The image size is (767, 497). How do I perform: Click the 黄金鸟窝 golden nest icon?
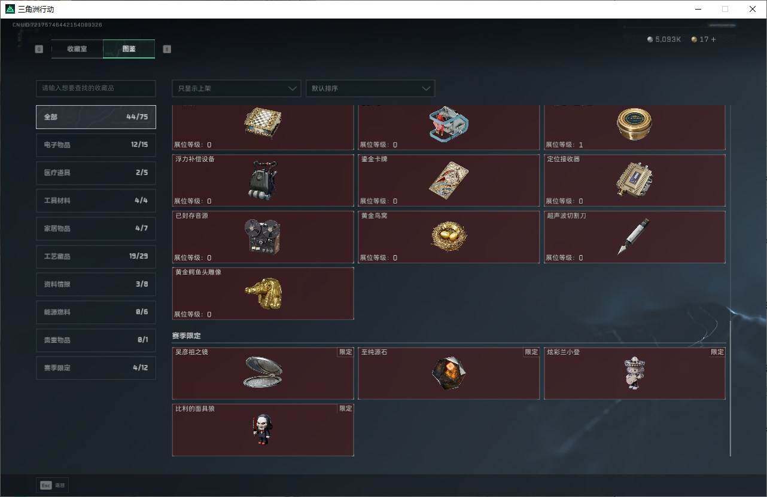[449, 236]
